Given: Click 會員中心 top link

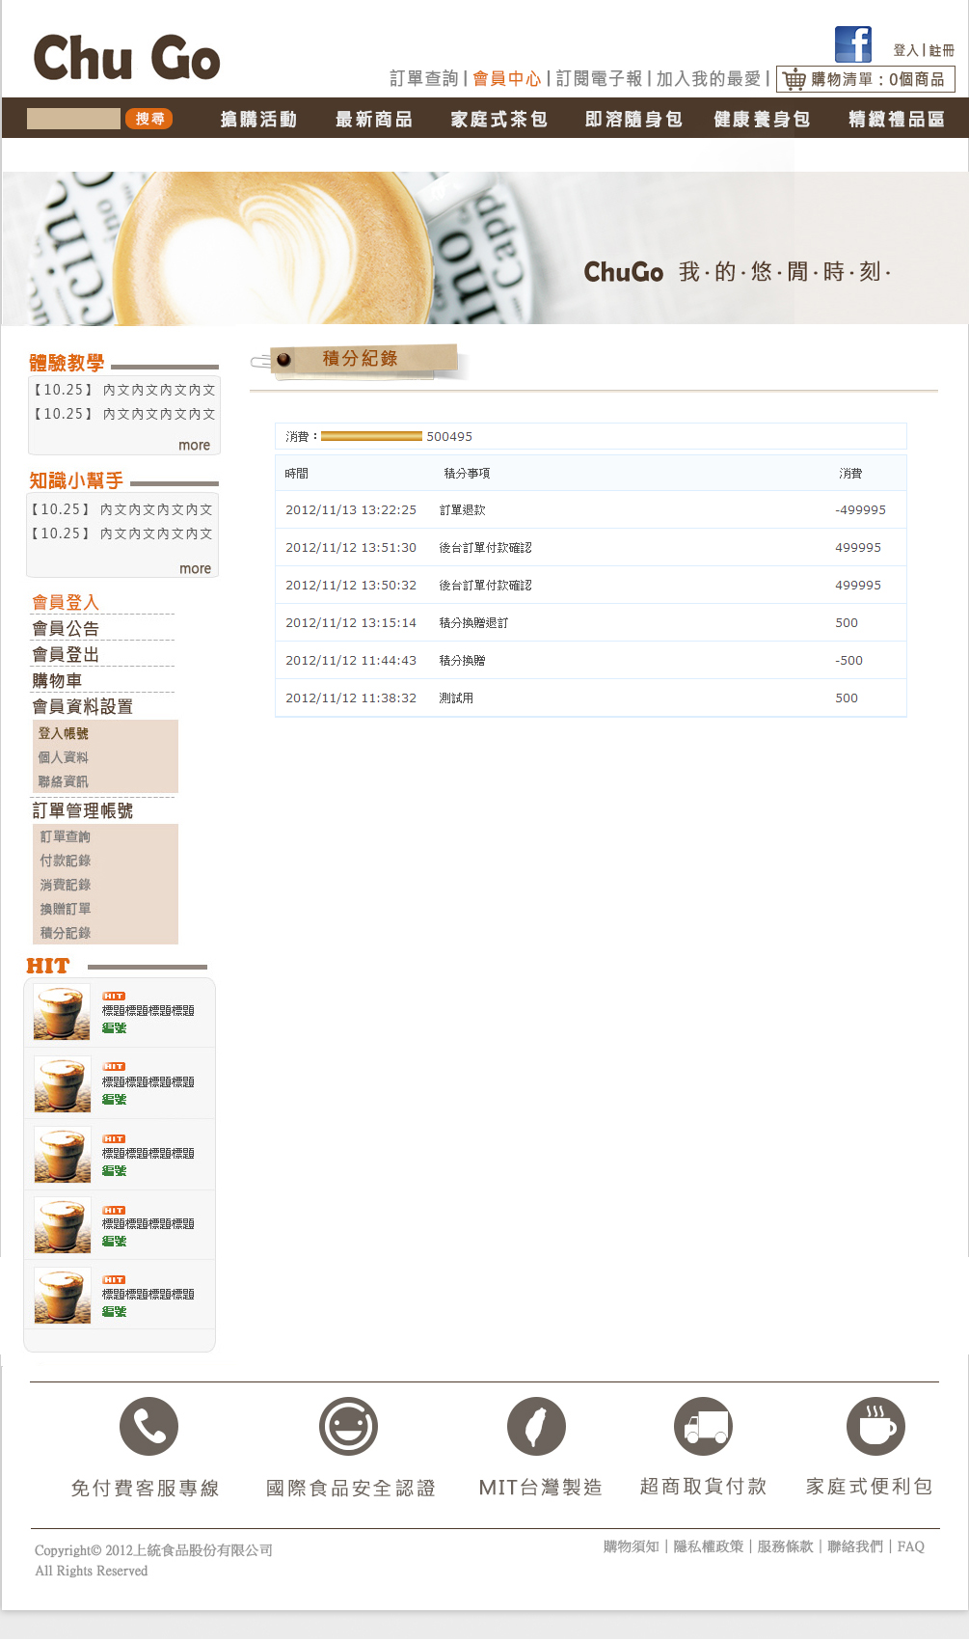Looking at the screenshot, I should click(x=507, y=78).
